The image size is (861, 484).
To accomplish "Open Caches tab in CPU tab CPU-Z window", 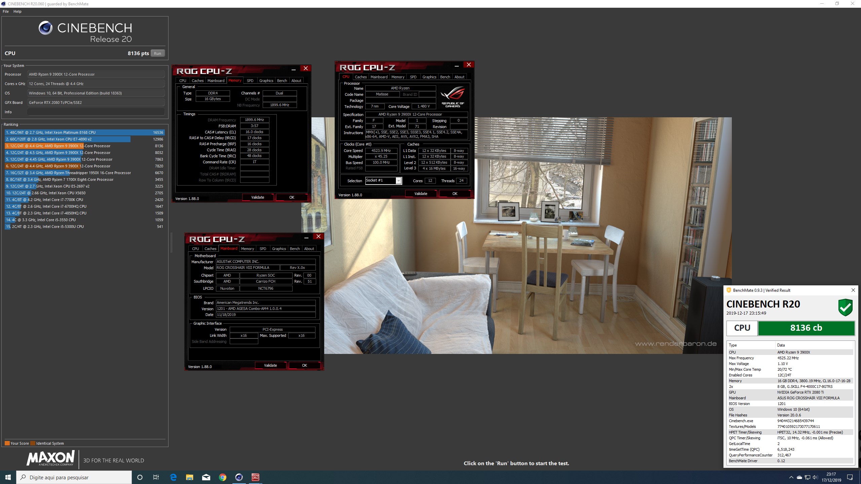I will 361,77.
